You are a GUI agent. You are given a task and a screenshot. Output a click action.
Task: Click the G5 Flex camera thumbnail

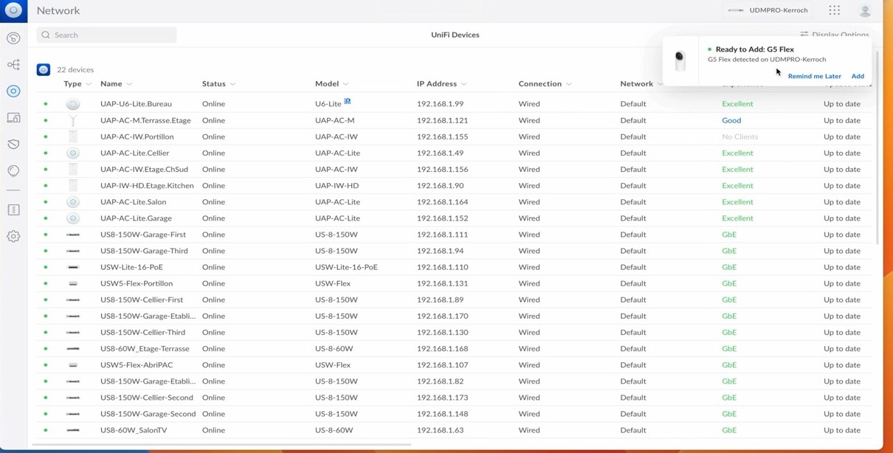click(x=680, y=60)
